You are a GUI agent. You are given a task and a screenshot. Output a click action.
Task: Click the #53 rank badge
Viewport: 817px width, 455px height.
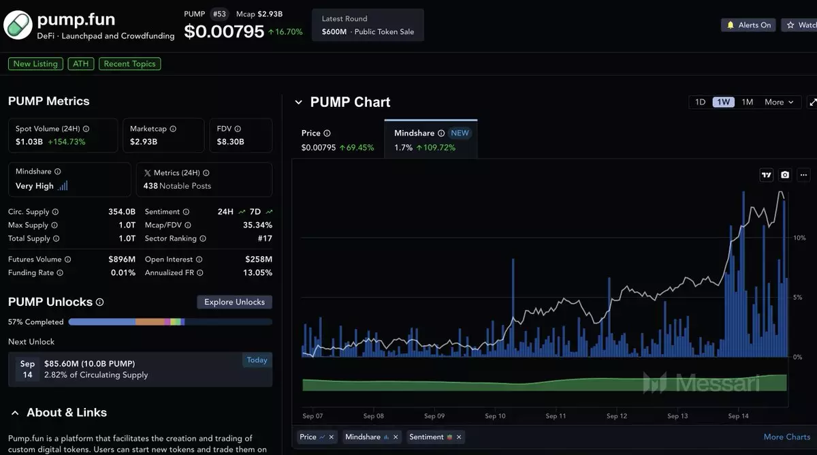[219, 14]
